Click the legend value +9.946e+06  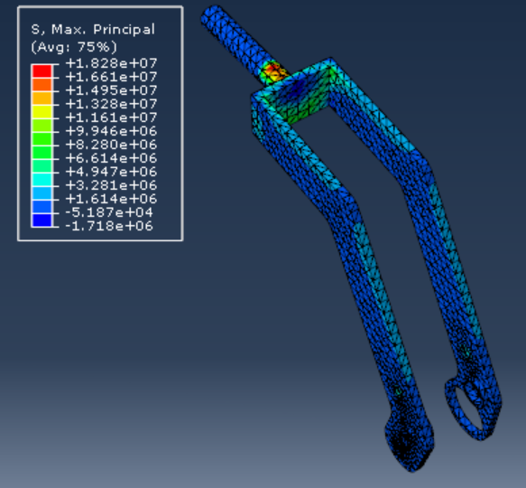(111, 131)
